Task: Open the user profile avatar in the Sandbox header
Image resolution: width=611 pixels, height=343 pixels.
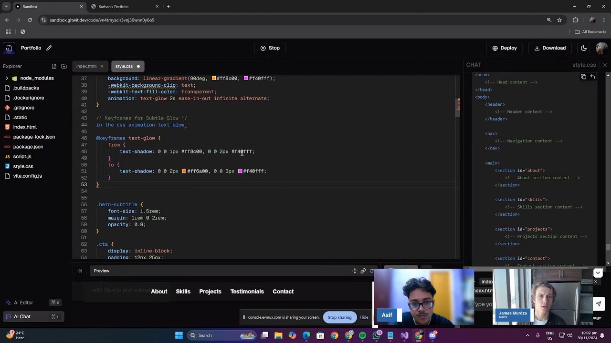Action: point(601,48)
